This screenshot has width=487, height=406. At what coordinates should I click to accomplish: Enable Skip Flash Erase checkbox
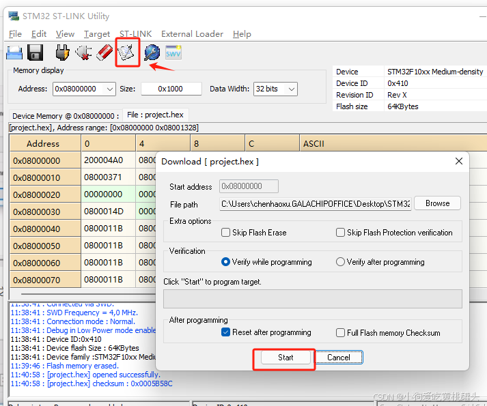point(225,233)
